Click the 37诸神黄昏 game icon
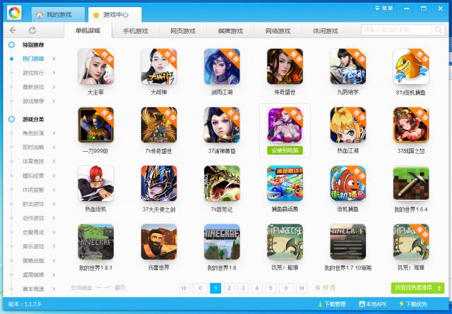This screenshot has height=314, width=452. coord(222,125)
